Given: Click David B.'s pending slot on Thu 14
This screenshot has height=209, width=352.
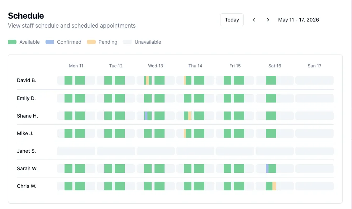Looking at the screenshot, I should pyautogui.click(x=185, y=80).
